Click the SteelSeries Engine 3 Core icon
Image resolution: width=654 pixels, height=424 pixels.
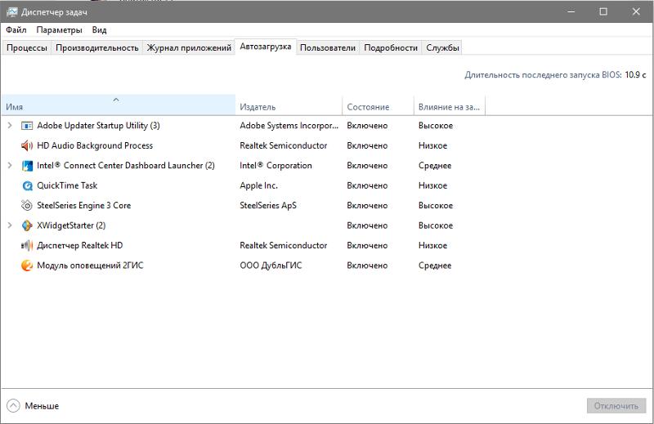click(27, 206)
